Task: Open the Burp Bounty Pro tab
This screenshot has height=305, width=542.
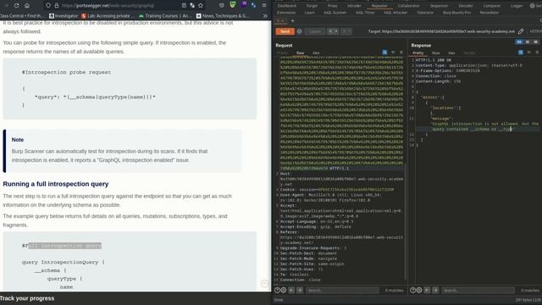Action: (x=456, y=13)
